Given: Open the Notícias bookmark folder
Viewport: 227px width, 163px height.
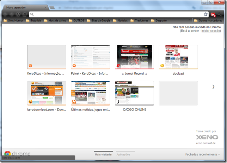Looking at the screenshot, I should pyautogui.click(x=120, y=20).
